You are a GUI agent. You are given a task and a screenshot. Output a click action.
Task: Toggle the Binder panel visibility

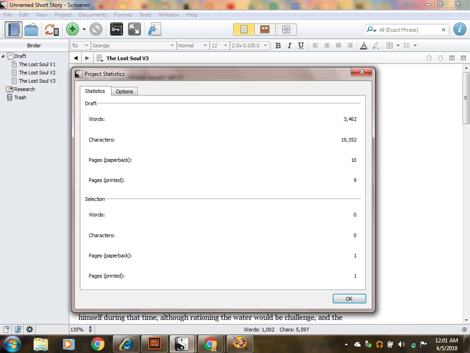coord(14,29)
